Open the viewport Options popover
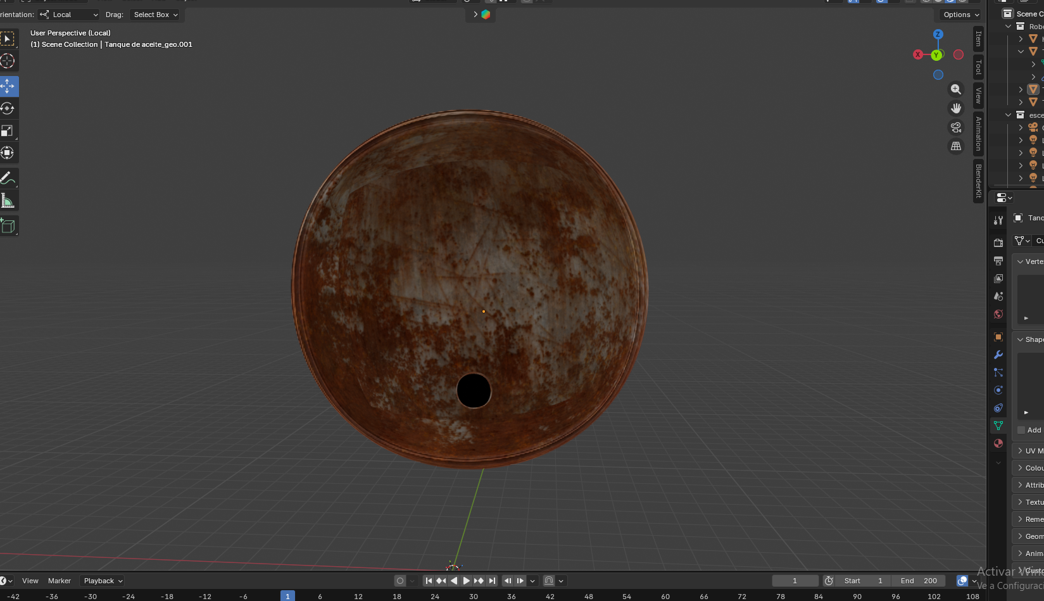The width and height of the screenshot is (1044, 601). tap(961, 15)
